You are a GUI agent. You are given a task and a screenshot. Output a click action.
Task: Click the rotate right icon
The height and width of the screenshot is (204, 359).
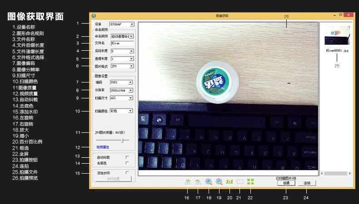[x=198, y=182]
